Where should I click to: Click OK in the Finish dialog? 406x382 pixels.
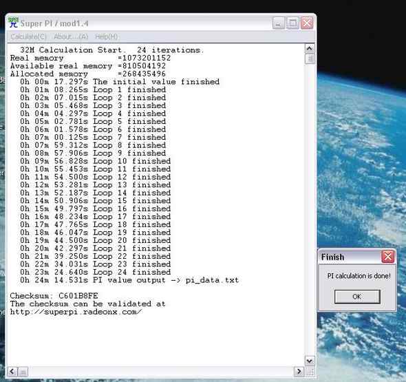pos(357,297)
